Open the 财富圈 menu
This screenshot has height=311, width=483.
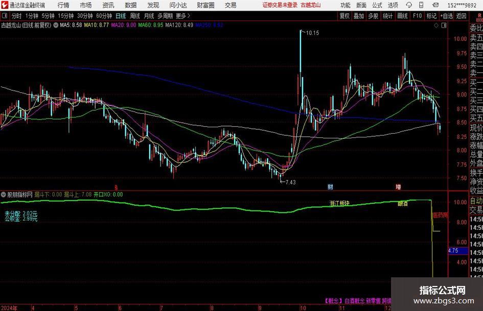pos(205,5)
